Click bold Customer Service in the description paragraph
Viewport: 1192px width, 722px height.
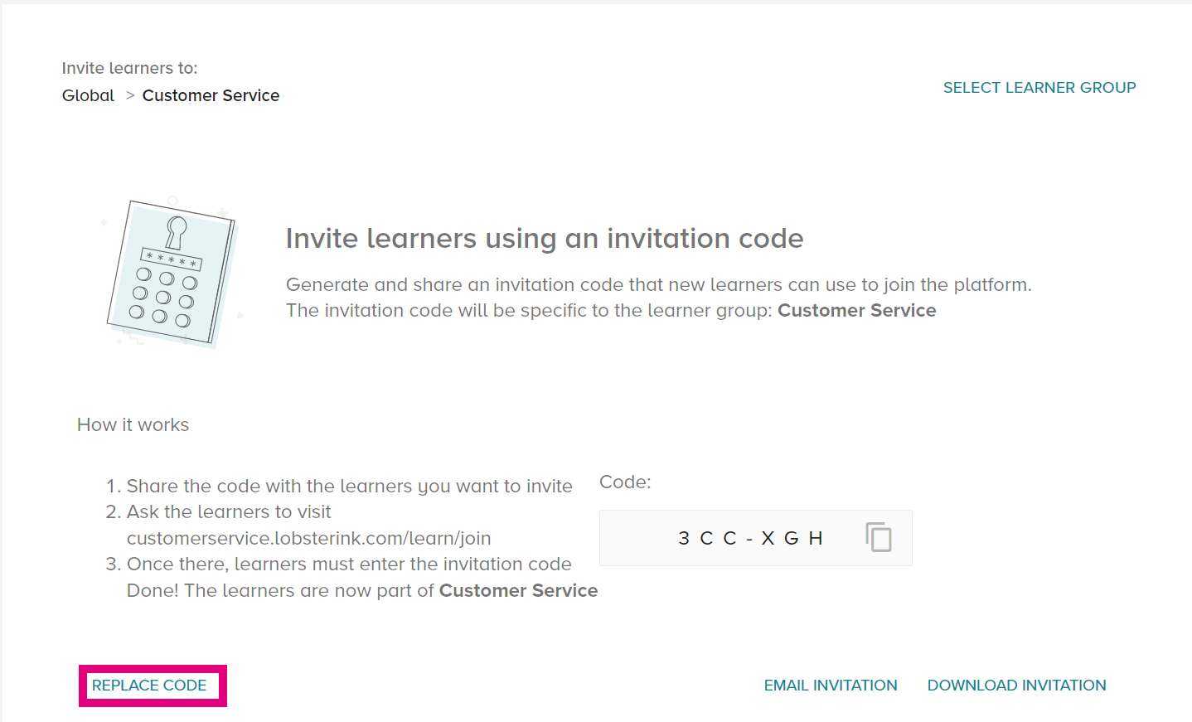click(856, 310)
